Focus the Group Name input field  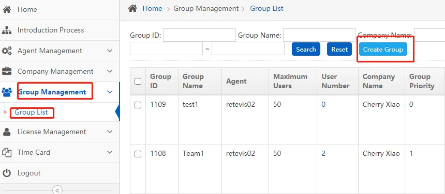point(320,35)
